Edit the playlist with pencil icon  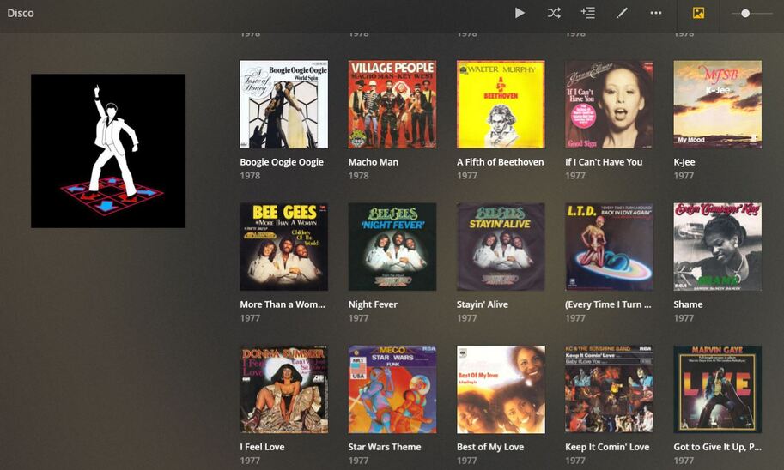click(622, 13)
